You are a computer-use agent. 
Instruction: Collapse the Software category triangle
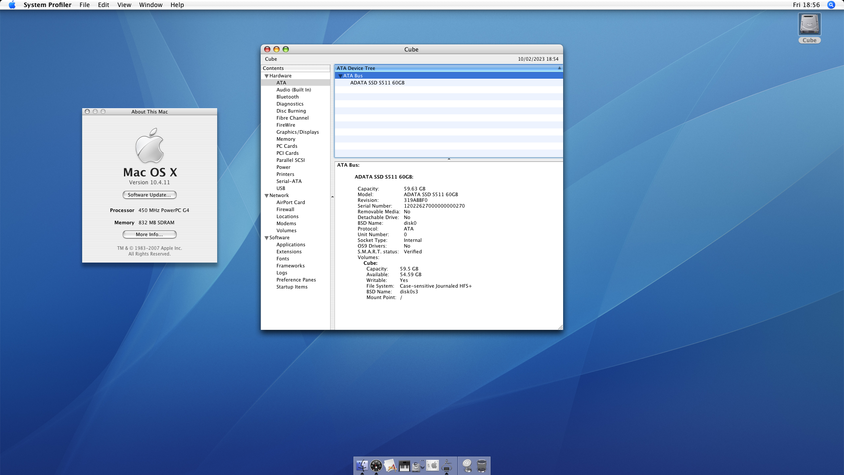point(266,238)
